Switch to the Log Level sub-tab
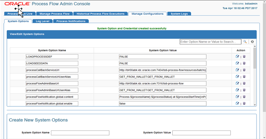Viewport: 266px width, 139px height. [43, 21]
